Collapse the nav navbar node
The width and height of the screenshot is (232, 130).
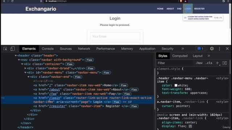coord(19,60)
